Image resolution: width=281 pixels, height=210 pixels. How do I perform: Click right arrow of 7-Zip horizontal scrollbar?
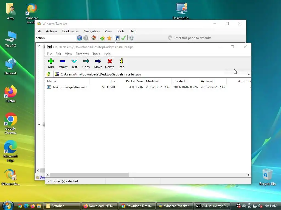248,175
